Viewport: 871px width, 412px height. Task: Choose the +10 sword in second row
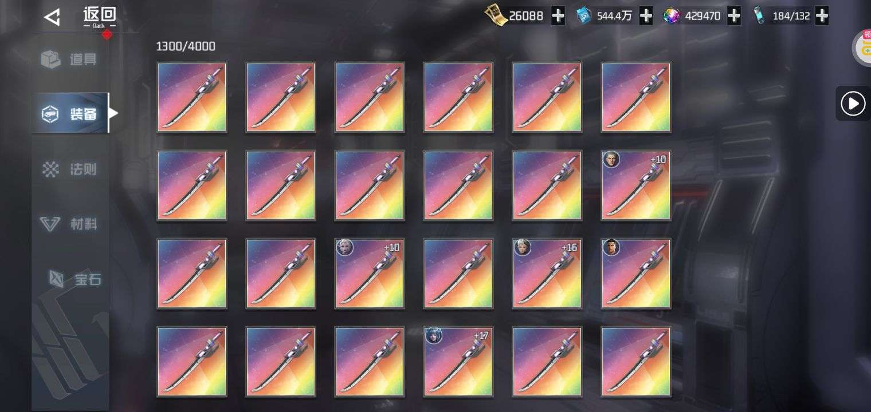click(636, 185)
